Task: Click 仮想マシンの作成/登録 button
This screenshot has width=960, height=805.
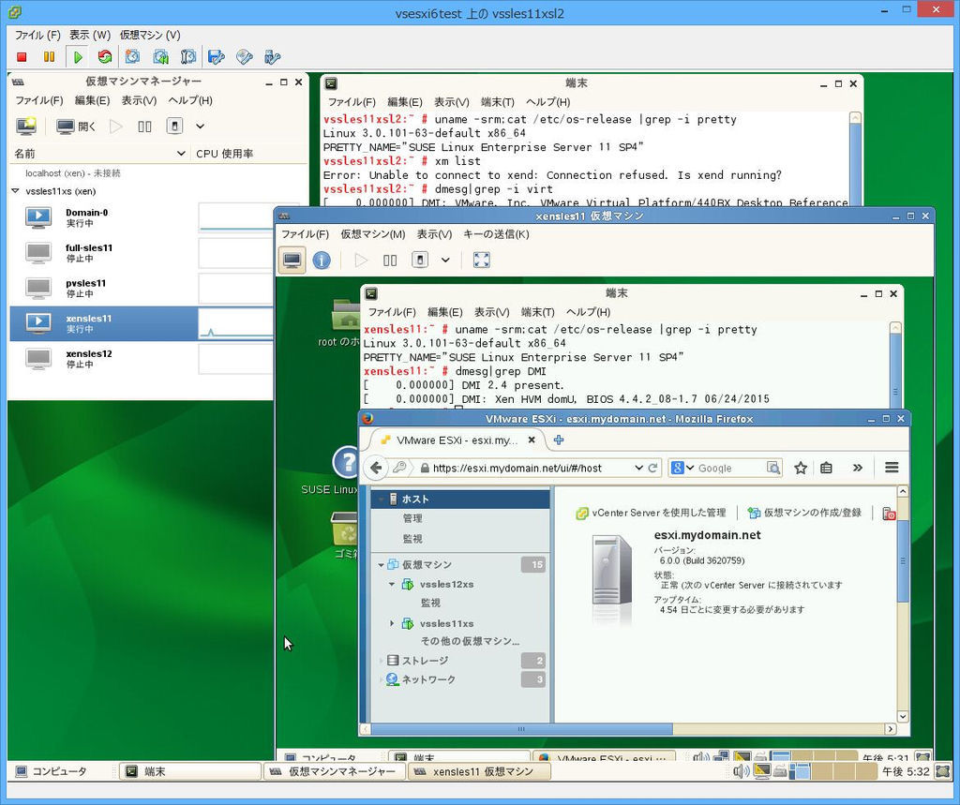Action: click(805, 513)
